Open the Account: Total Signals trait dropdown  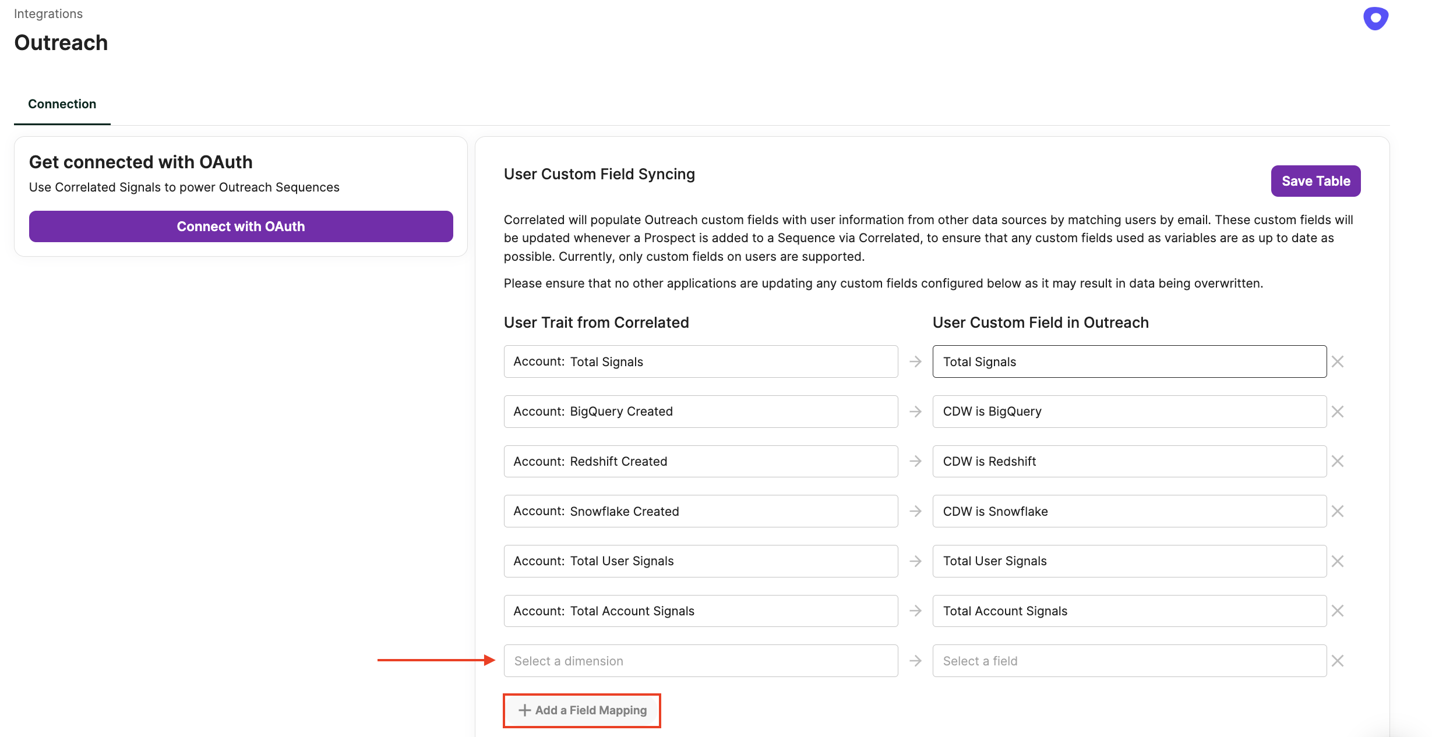coord(700,362)
